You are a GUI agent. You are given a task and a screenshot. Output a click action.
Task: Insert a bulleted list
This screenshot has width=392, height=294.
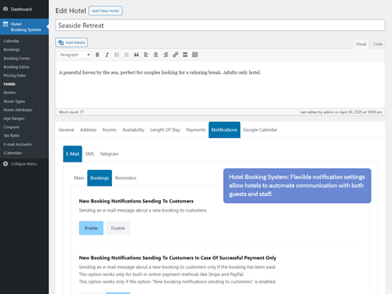tap(117, 55)
